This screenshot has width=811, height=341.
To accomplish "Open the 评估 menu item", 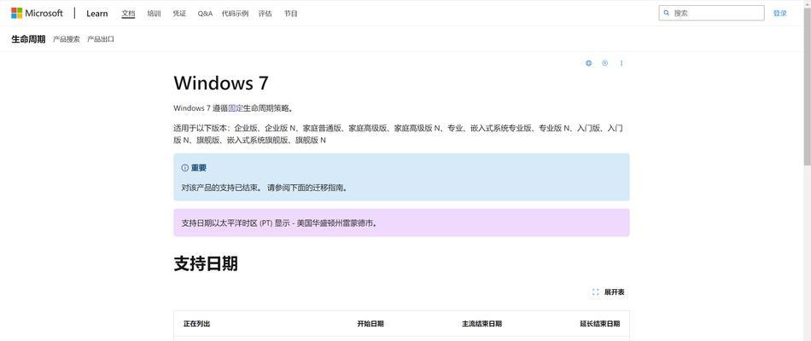I will click(x=265, y=14).
